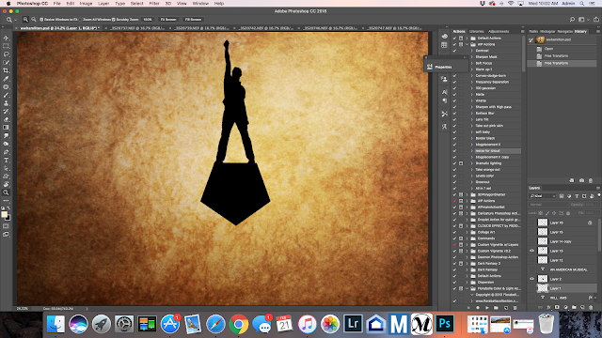The height and width of the screenshot is (338, 602).
Task: Toggle visibility of Layer 2
Action: pyautogui.click(x=531, y=279)
